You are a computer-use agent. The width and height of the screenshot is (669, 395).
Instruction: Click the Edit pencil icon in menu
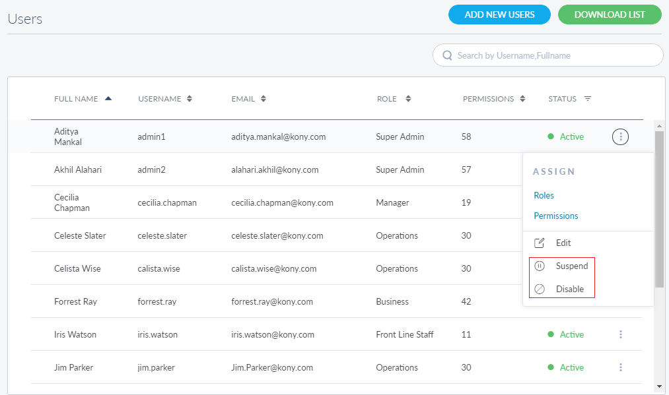coord(540,243)
